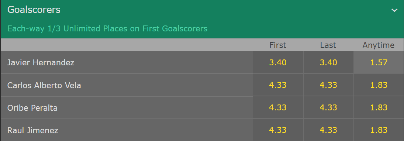The image size is (404, 141).
Task: Click the First column header
Action: (x=278, y=45)
